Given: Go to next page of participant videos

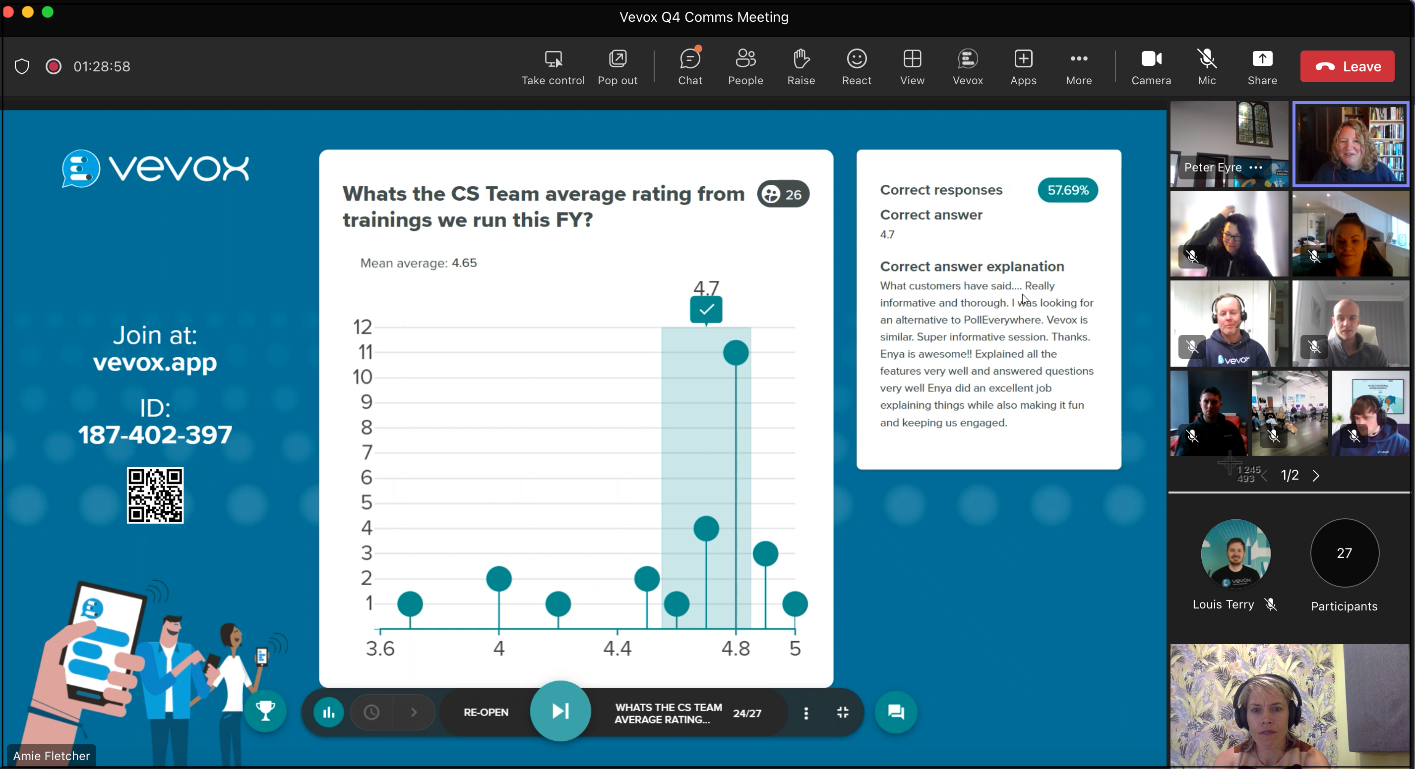Looking at the screenshot, I should 1316,475.
